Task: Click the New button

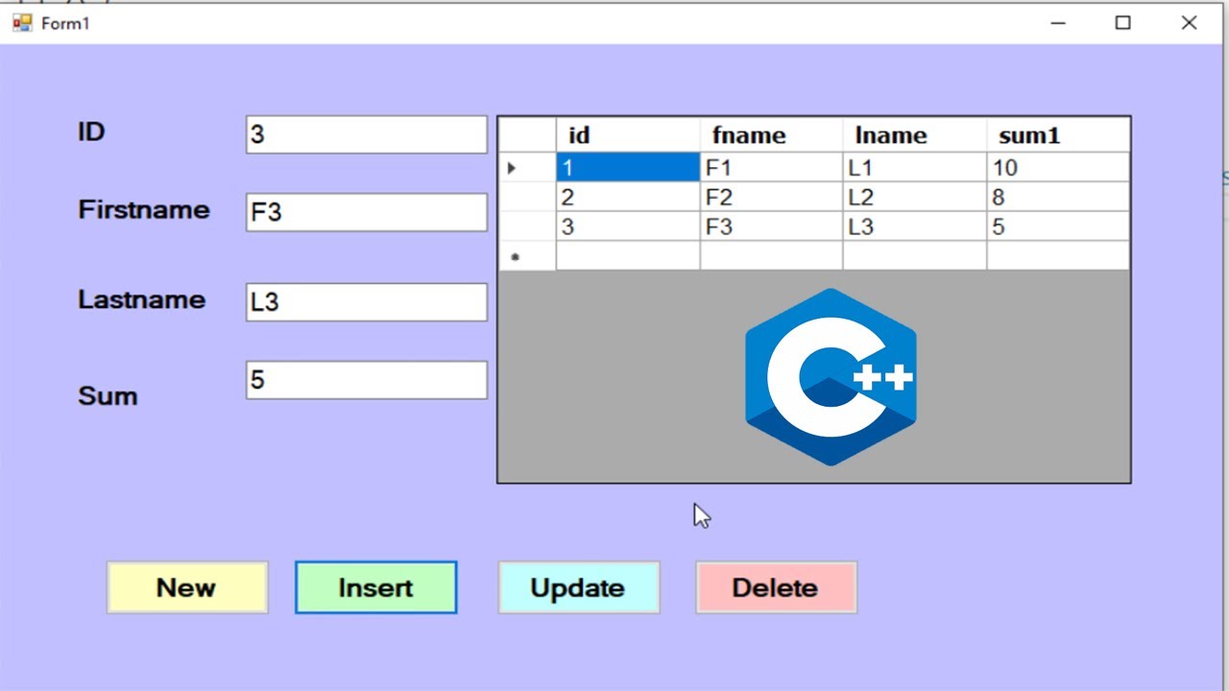Action: [187, 587]
